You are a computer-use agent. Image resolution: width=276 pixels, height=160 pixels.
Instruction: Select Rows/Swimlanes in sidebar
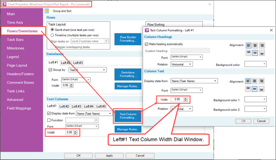pyautogui.click(x=22, y=31)
